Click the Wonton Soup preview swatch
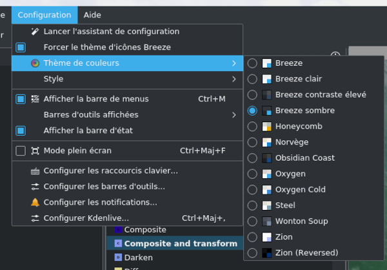The width and height of the screenshot is (387, 270). 267,222
